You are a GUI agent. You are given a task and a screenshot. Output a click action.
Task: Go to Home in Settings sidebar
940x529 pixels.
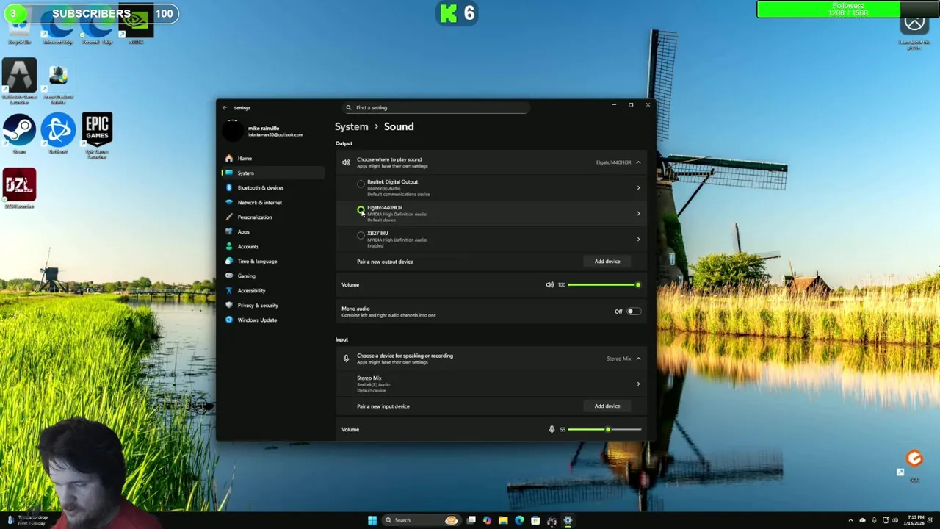(272, 159)
